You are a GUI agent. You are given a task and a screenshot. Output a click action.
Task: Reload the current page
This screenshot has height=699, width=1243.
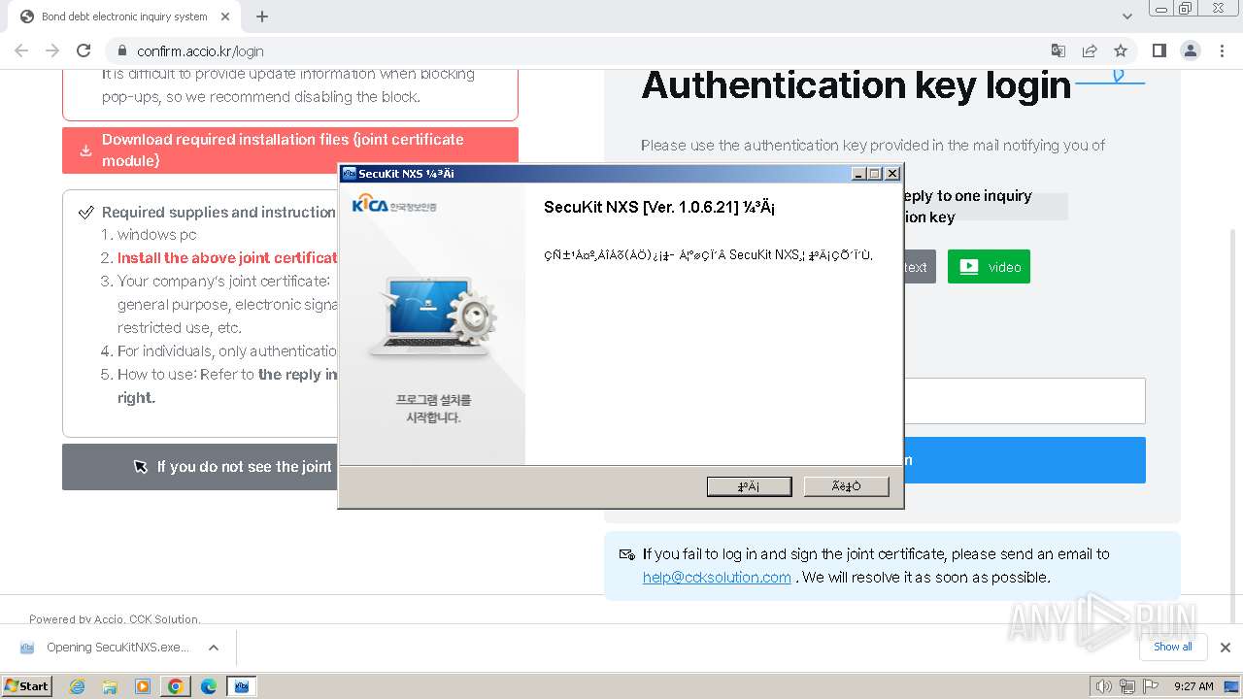click(x=84, y=50)
